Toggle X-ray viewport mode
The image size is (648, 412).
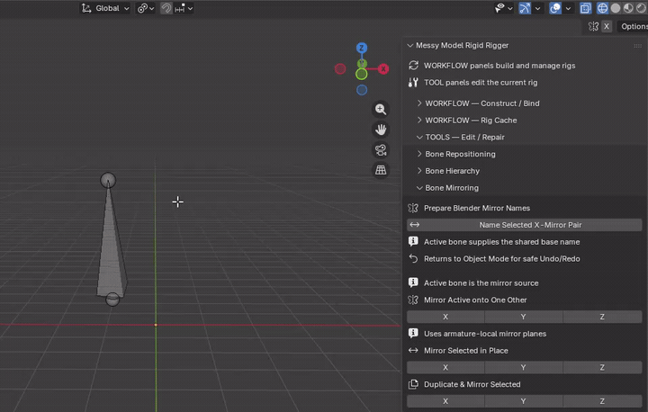[585, 8]
